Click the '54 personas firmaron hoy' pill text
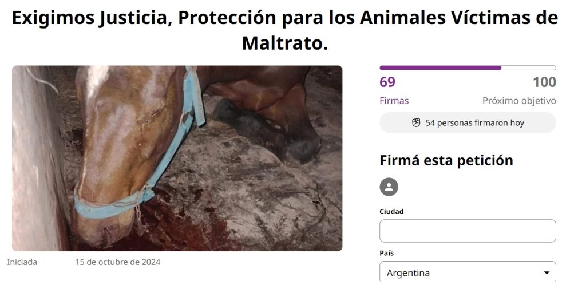Screen dimensions: 586x285 click(x=474, y=123)
